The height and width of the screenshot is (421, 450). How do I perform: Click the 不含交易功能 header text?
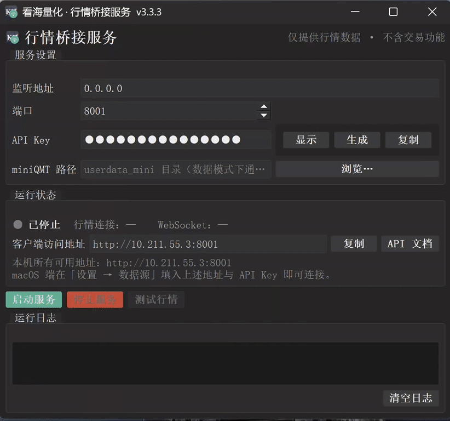(413, 37)
